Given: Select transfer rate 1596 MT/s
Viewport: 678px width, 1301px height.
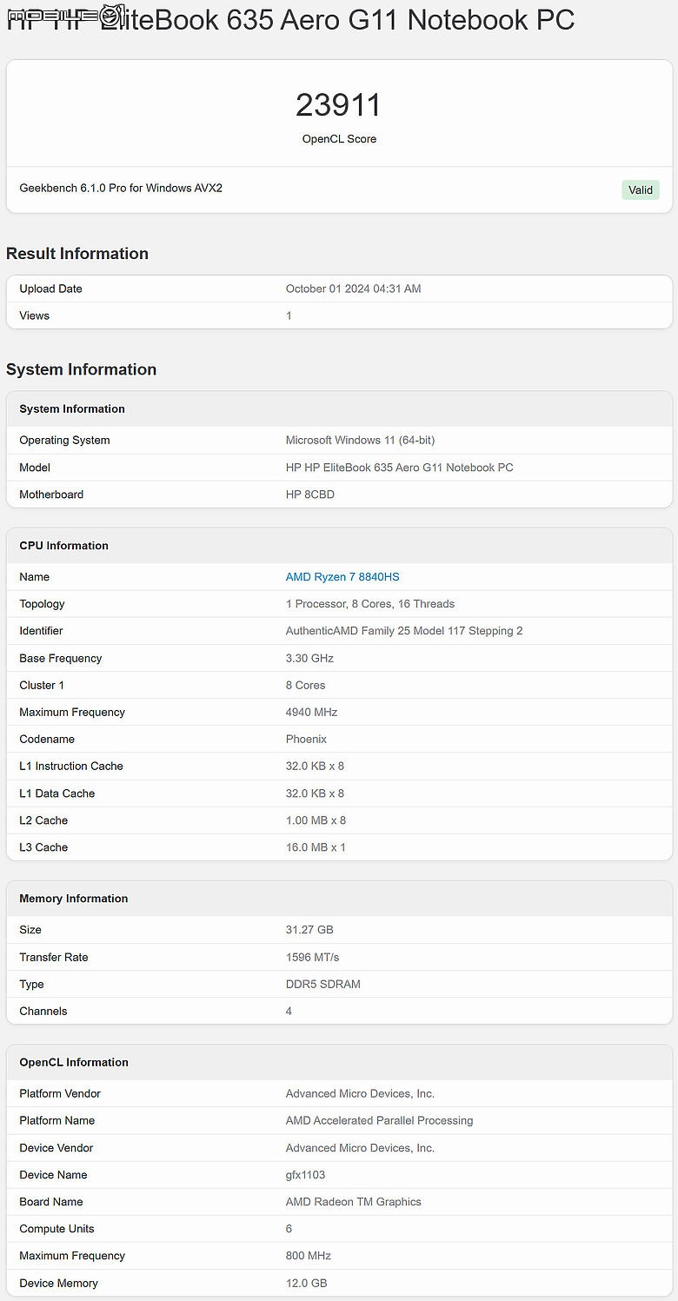Looking at the screenshot, I should click(312, 958).
